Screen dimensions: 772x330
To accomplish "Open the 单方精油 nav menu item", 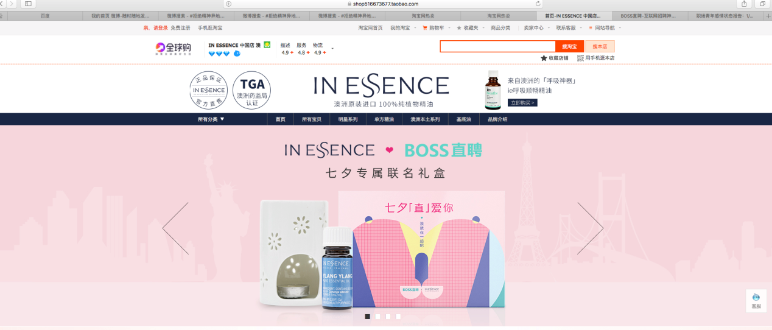I will click(384, 119).
